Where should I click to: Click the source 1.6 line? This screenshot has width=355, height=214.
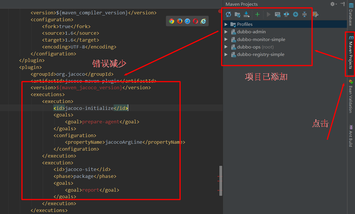pos(71,33)
